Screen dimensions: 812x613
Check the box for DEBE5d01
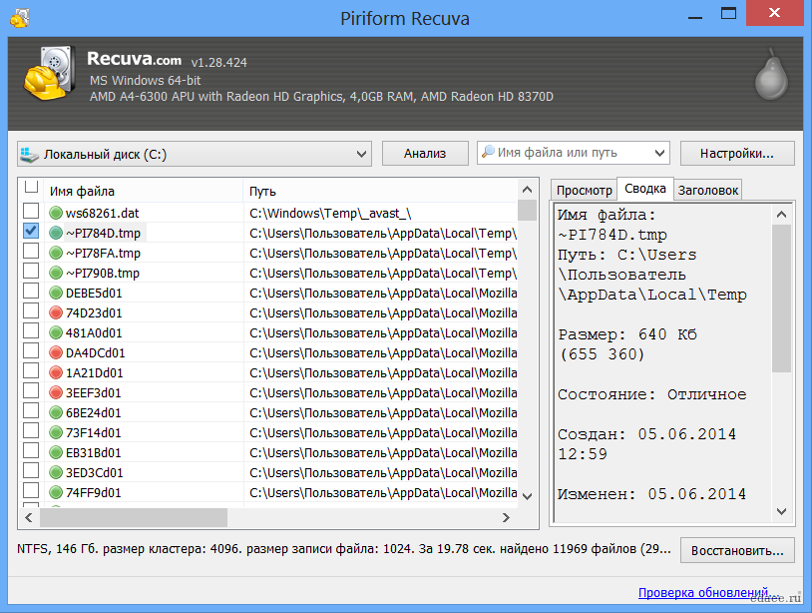[x=31, y=291]
